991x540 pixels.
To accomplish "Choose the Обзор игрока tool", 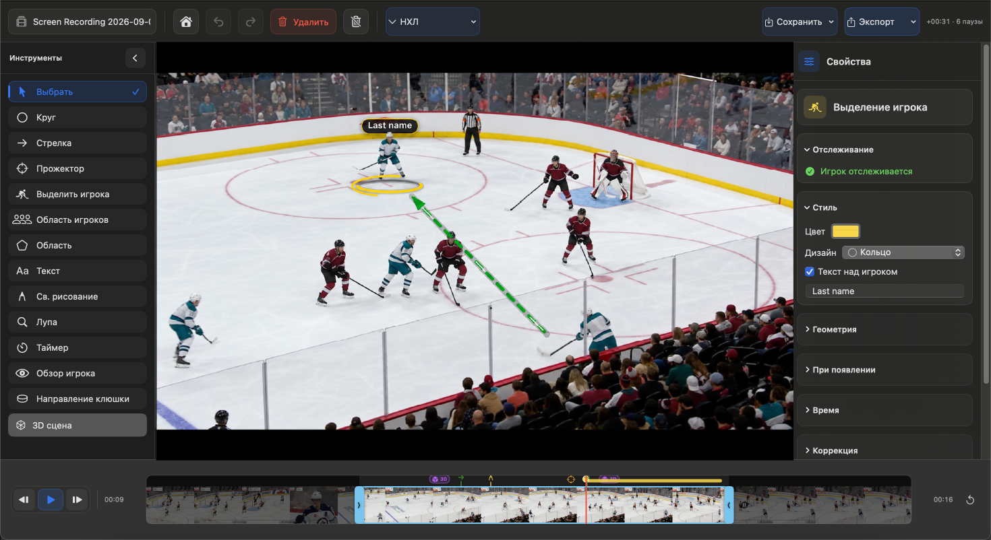I will (78, 373).
